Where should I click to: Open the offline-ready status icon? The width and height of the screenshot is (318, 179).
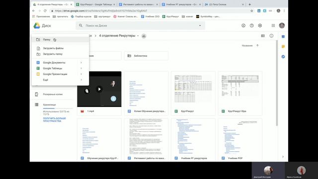tap(243, 25)
